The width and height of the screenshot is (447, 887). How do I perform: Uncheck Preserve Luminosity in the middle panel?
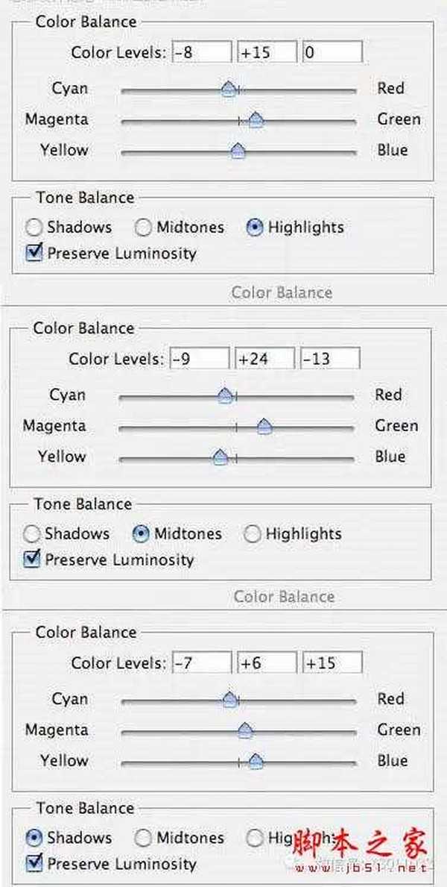coord(32,560)
